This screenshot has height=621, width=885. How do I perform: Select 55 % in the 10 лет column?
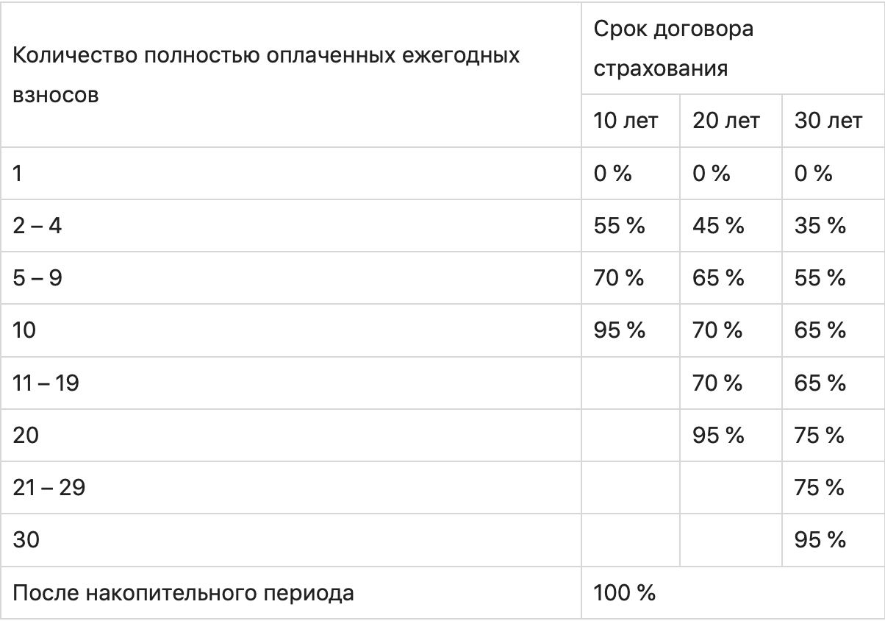coord(619,226)
